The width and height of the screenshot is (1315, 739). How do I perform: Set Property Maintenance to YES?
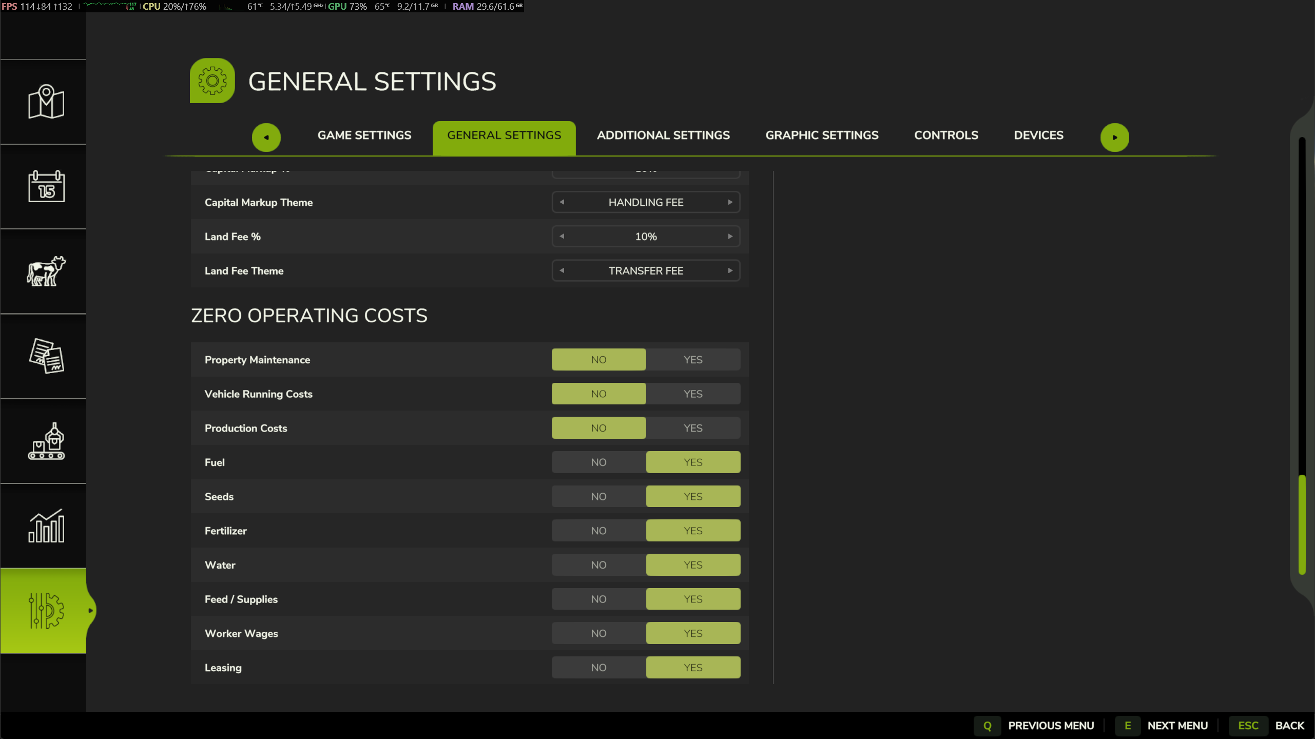point(693,360)
